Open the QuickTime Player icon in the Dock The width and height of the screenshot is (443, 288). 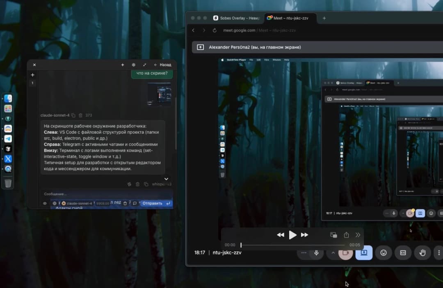click(x=8, y=169)
